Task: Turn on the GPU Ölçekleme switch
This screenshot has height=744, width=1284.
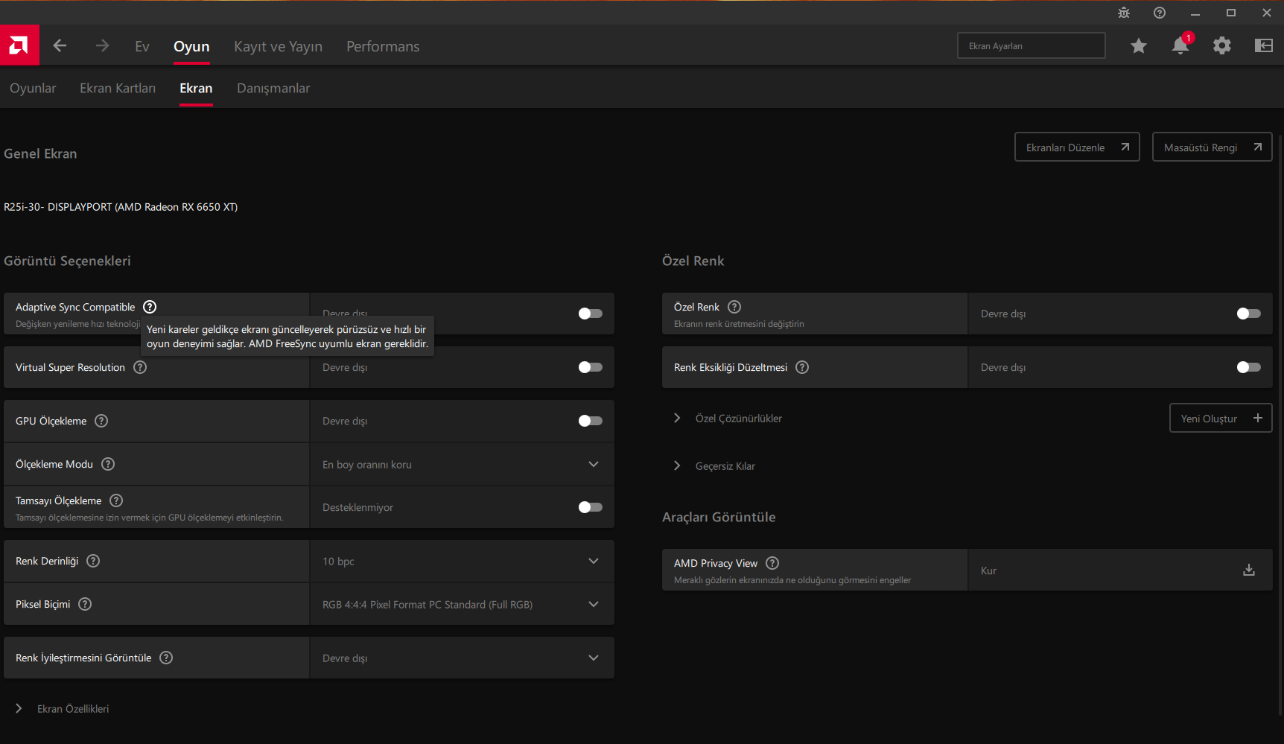Action: coord(590,421)
